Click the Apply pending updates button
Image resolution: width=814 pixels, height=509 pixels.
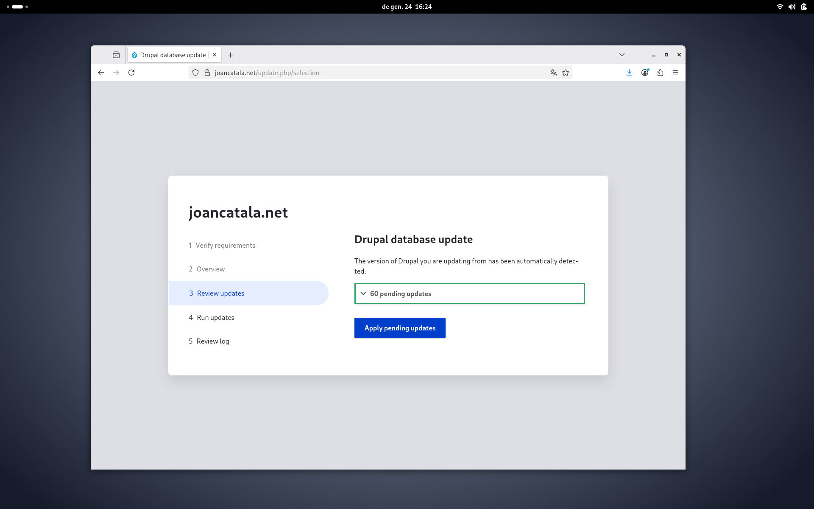pyautogui.click(x=399, y=327)
